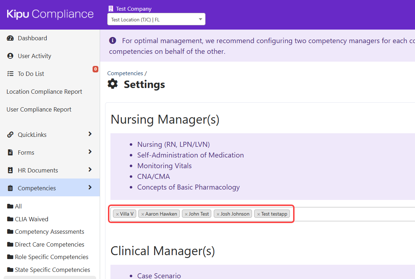
Task: Open User Compliance Report
Action: click(x=39, y=110)
